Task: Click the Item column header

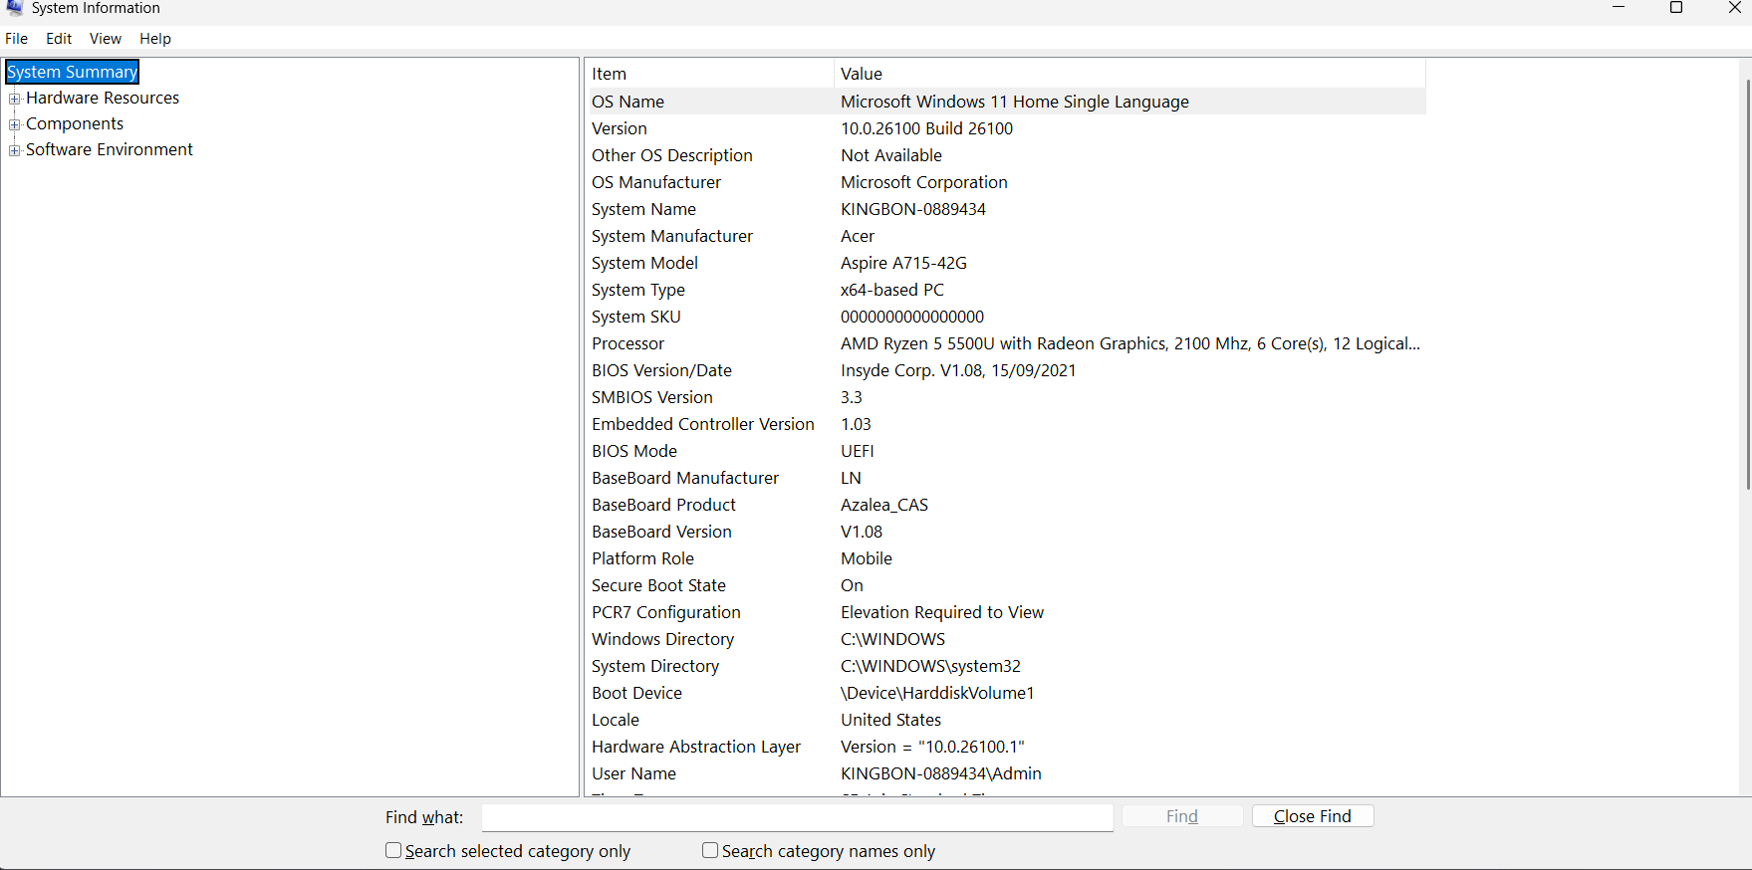Action: [x=709, y=74]
